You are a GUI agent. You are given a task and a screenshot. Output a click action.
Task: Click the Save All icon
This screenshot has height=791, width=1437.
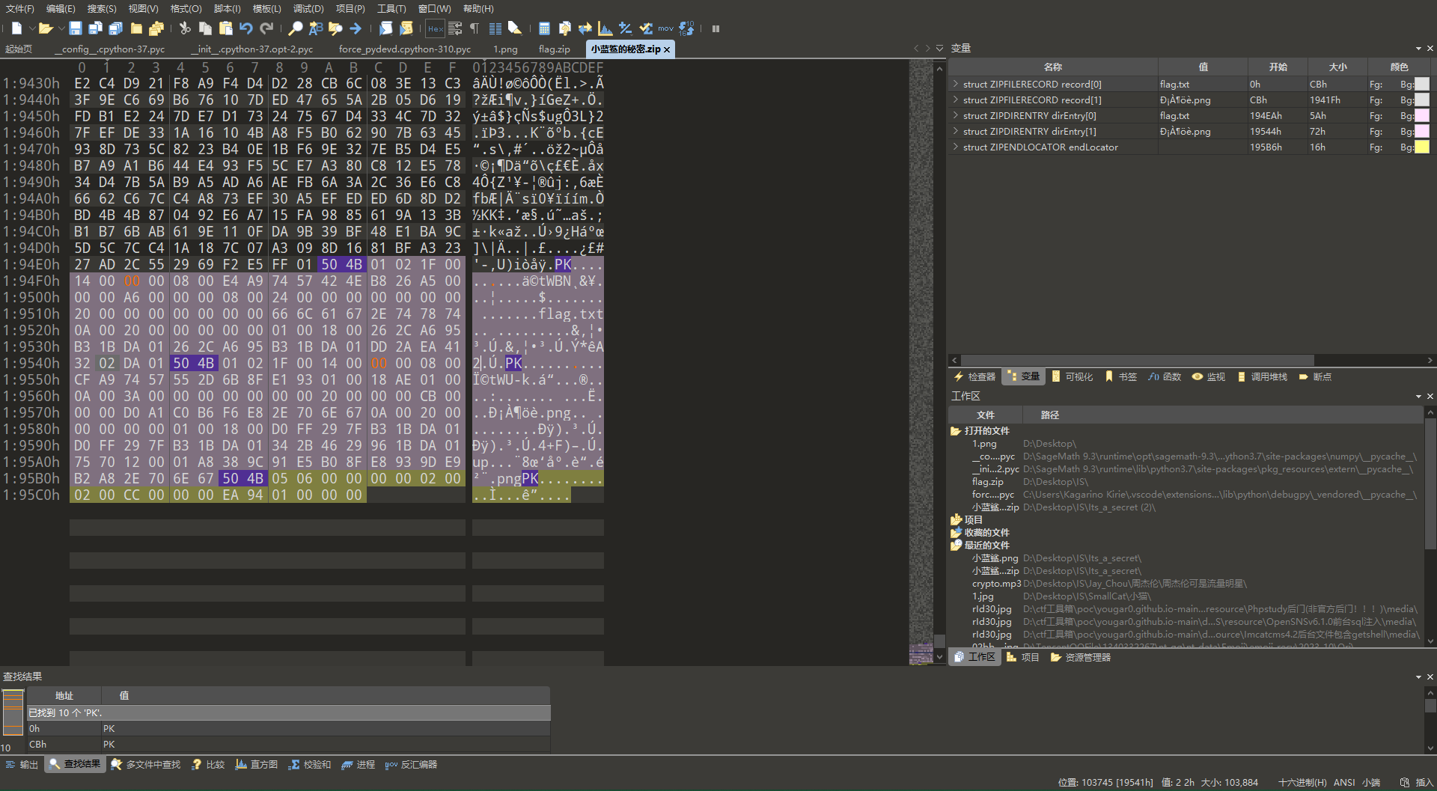click(x=115, y=28)
